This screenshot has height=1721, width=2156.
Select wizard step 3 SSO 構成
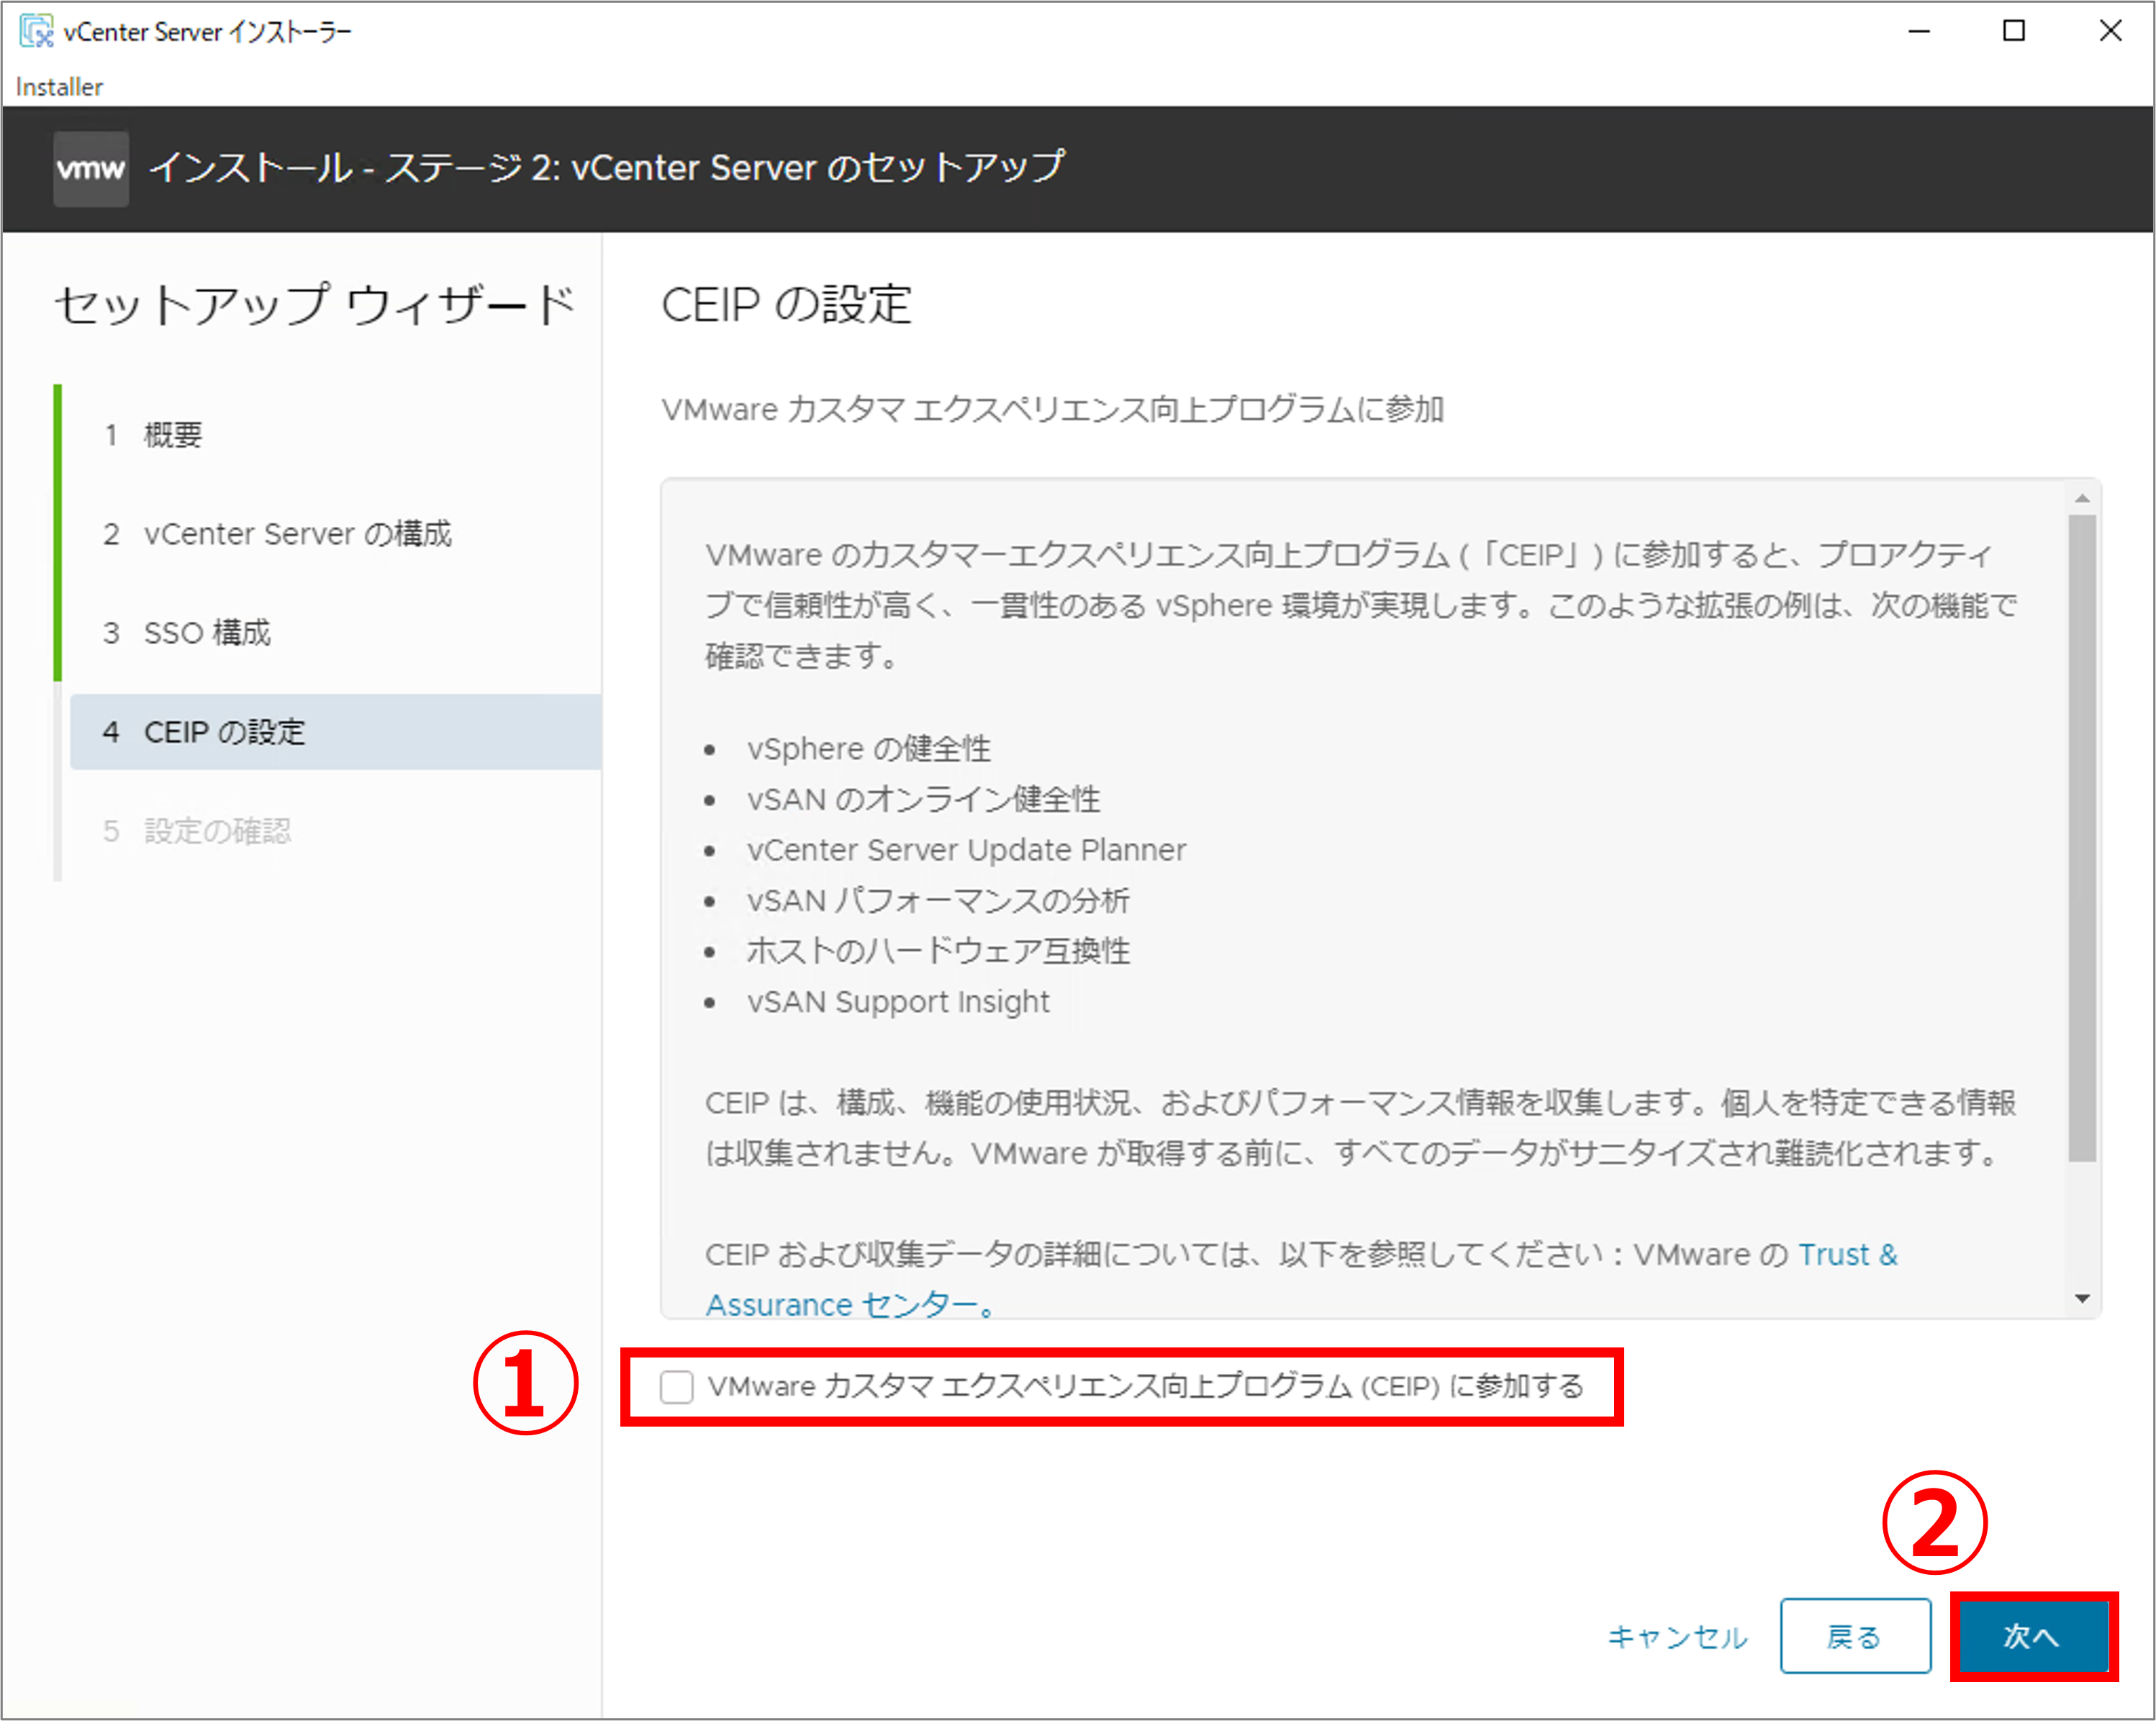187,633
